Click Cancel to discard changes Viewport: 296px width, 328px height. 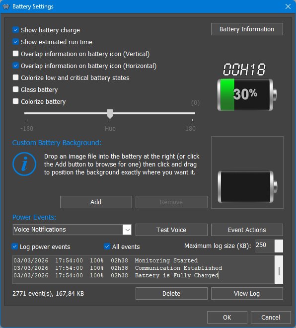tap(271, 318)
